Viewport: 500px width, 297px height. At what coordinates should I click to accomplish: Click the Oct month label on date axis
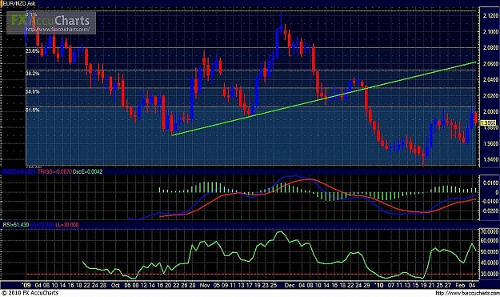pyautogui.click(x=115, y=285)
